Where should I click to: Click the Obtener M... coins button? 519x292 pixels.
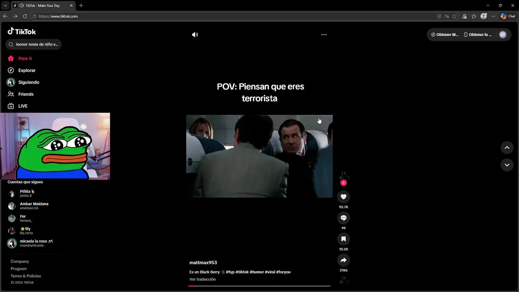click(445, 34)
